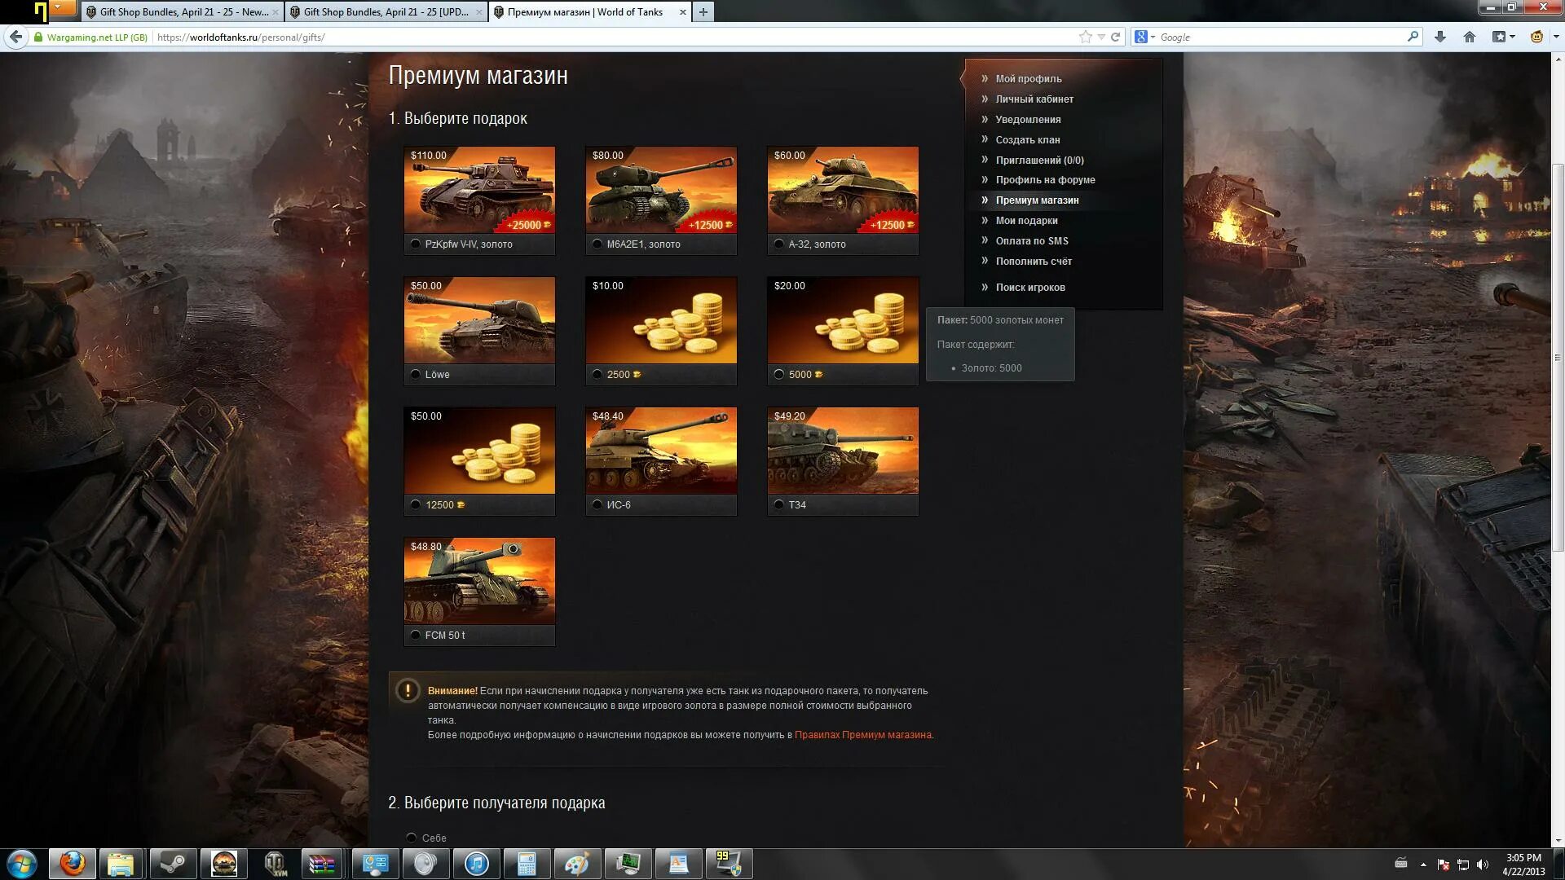Open the Downloads arrow icon

click(x=1440, y=37)
